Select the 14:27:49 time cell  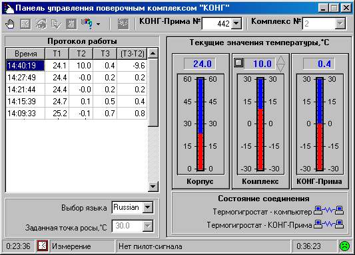(25, 78)
